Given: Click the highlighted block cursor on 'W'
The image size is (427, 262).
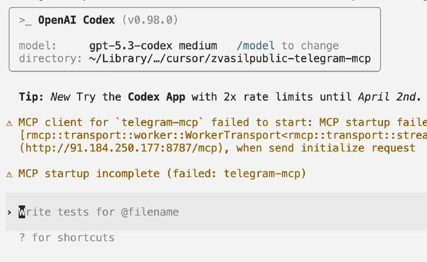Looking at the screenshot, I should [22, 212].
